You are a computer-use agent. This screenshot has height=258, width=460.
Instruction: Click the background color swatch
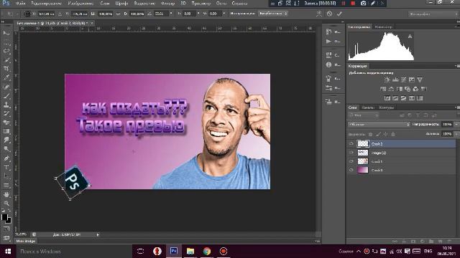coord(9,221)
